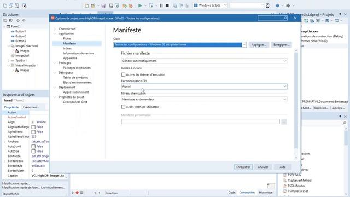The image size is (350, 197).
Task: Expand the Anchors property in Object Inspector
Action: click(5, 141)
